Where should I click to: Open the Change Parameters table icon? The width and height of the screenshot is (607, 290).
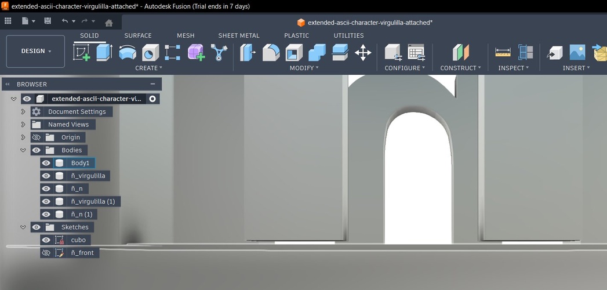[416, 52]
